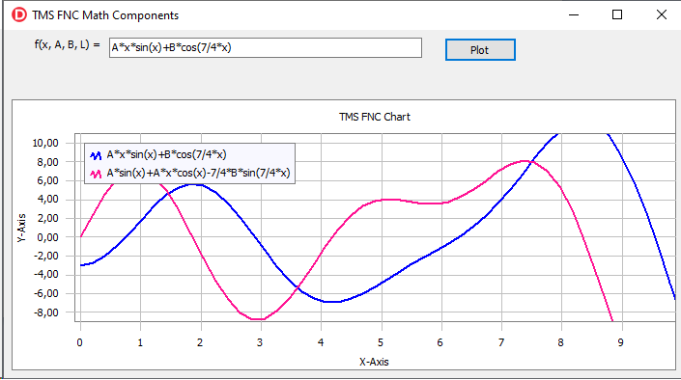This screenshot has width=681, height=380.
Task: Click the Y-Axis label
Action: coord(21,228)
